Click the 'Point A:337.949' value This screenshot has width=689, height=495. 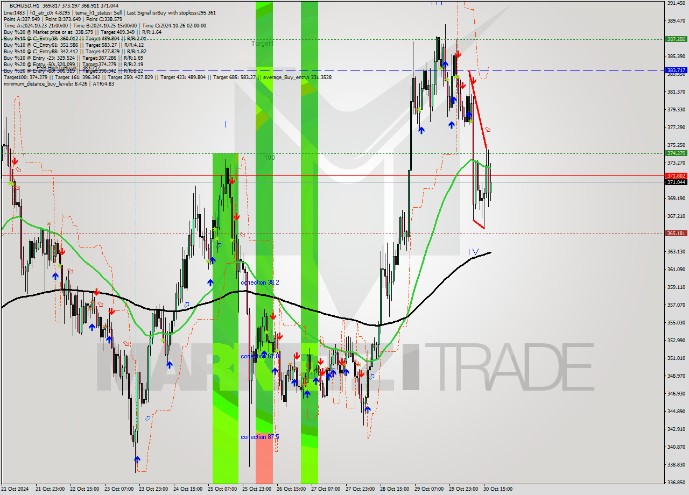tap(22, 19)
